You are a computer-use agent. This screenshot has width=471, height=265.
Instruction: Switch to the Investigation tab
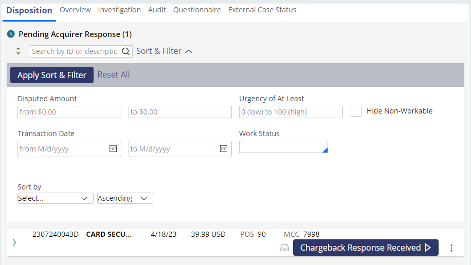point(119,10)
